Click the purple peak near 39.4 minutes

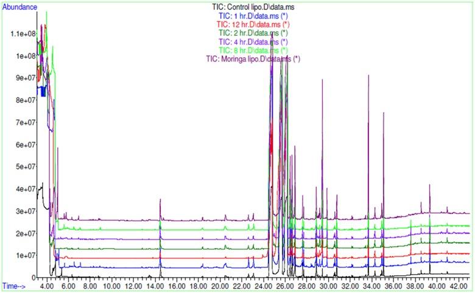pyautogui.click(x=430, y=185)
